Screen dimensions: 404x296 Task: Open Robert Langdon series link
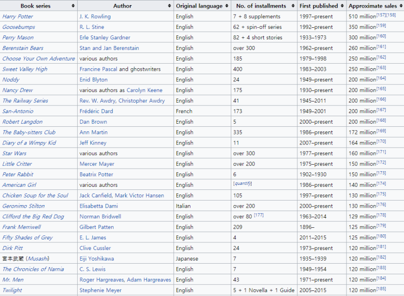coord(22,122)
